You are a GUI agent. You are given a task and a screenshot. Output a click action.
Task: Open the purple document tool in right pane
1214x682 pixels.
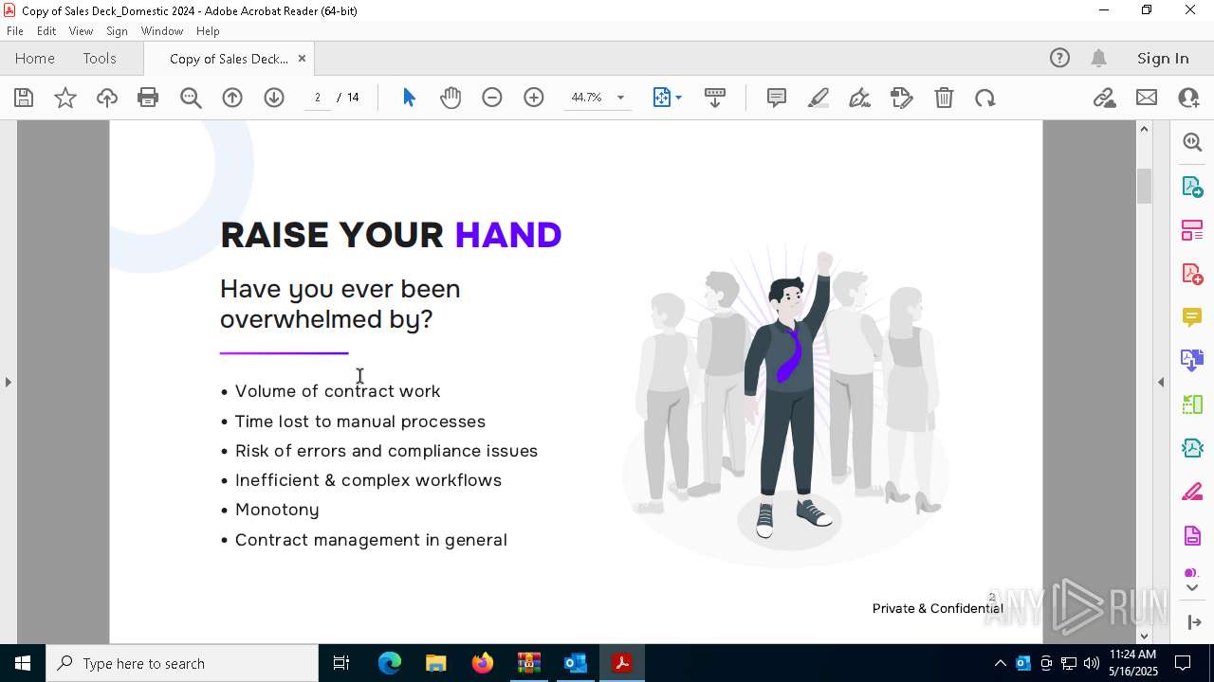tap(1192, 536)
